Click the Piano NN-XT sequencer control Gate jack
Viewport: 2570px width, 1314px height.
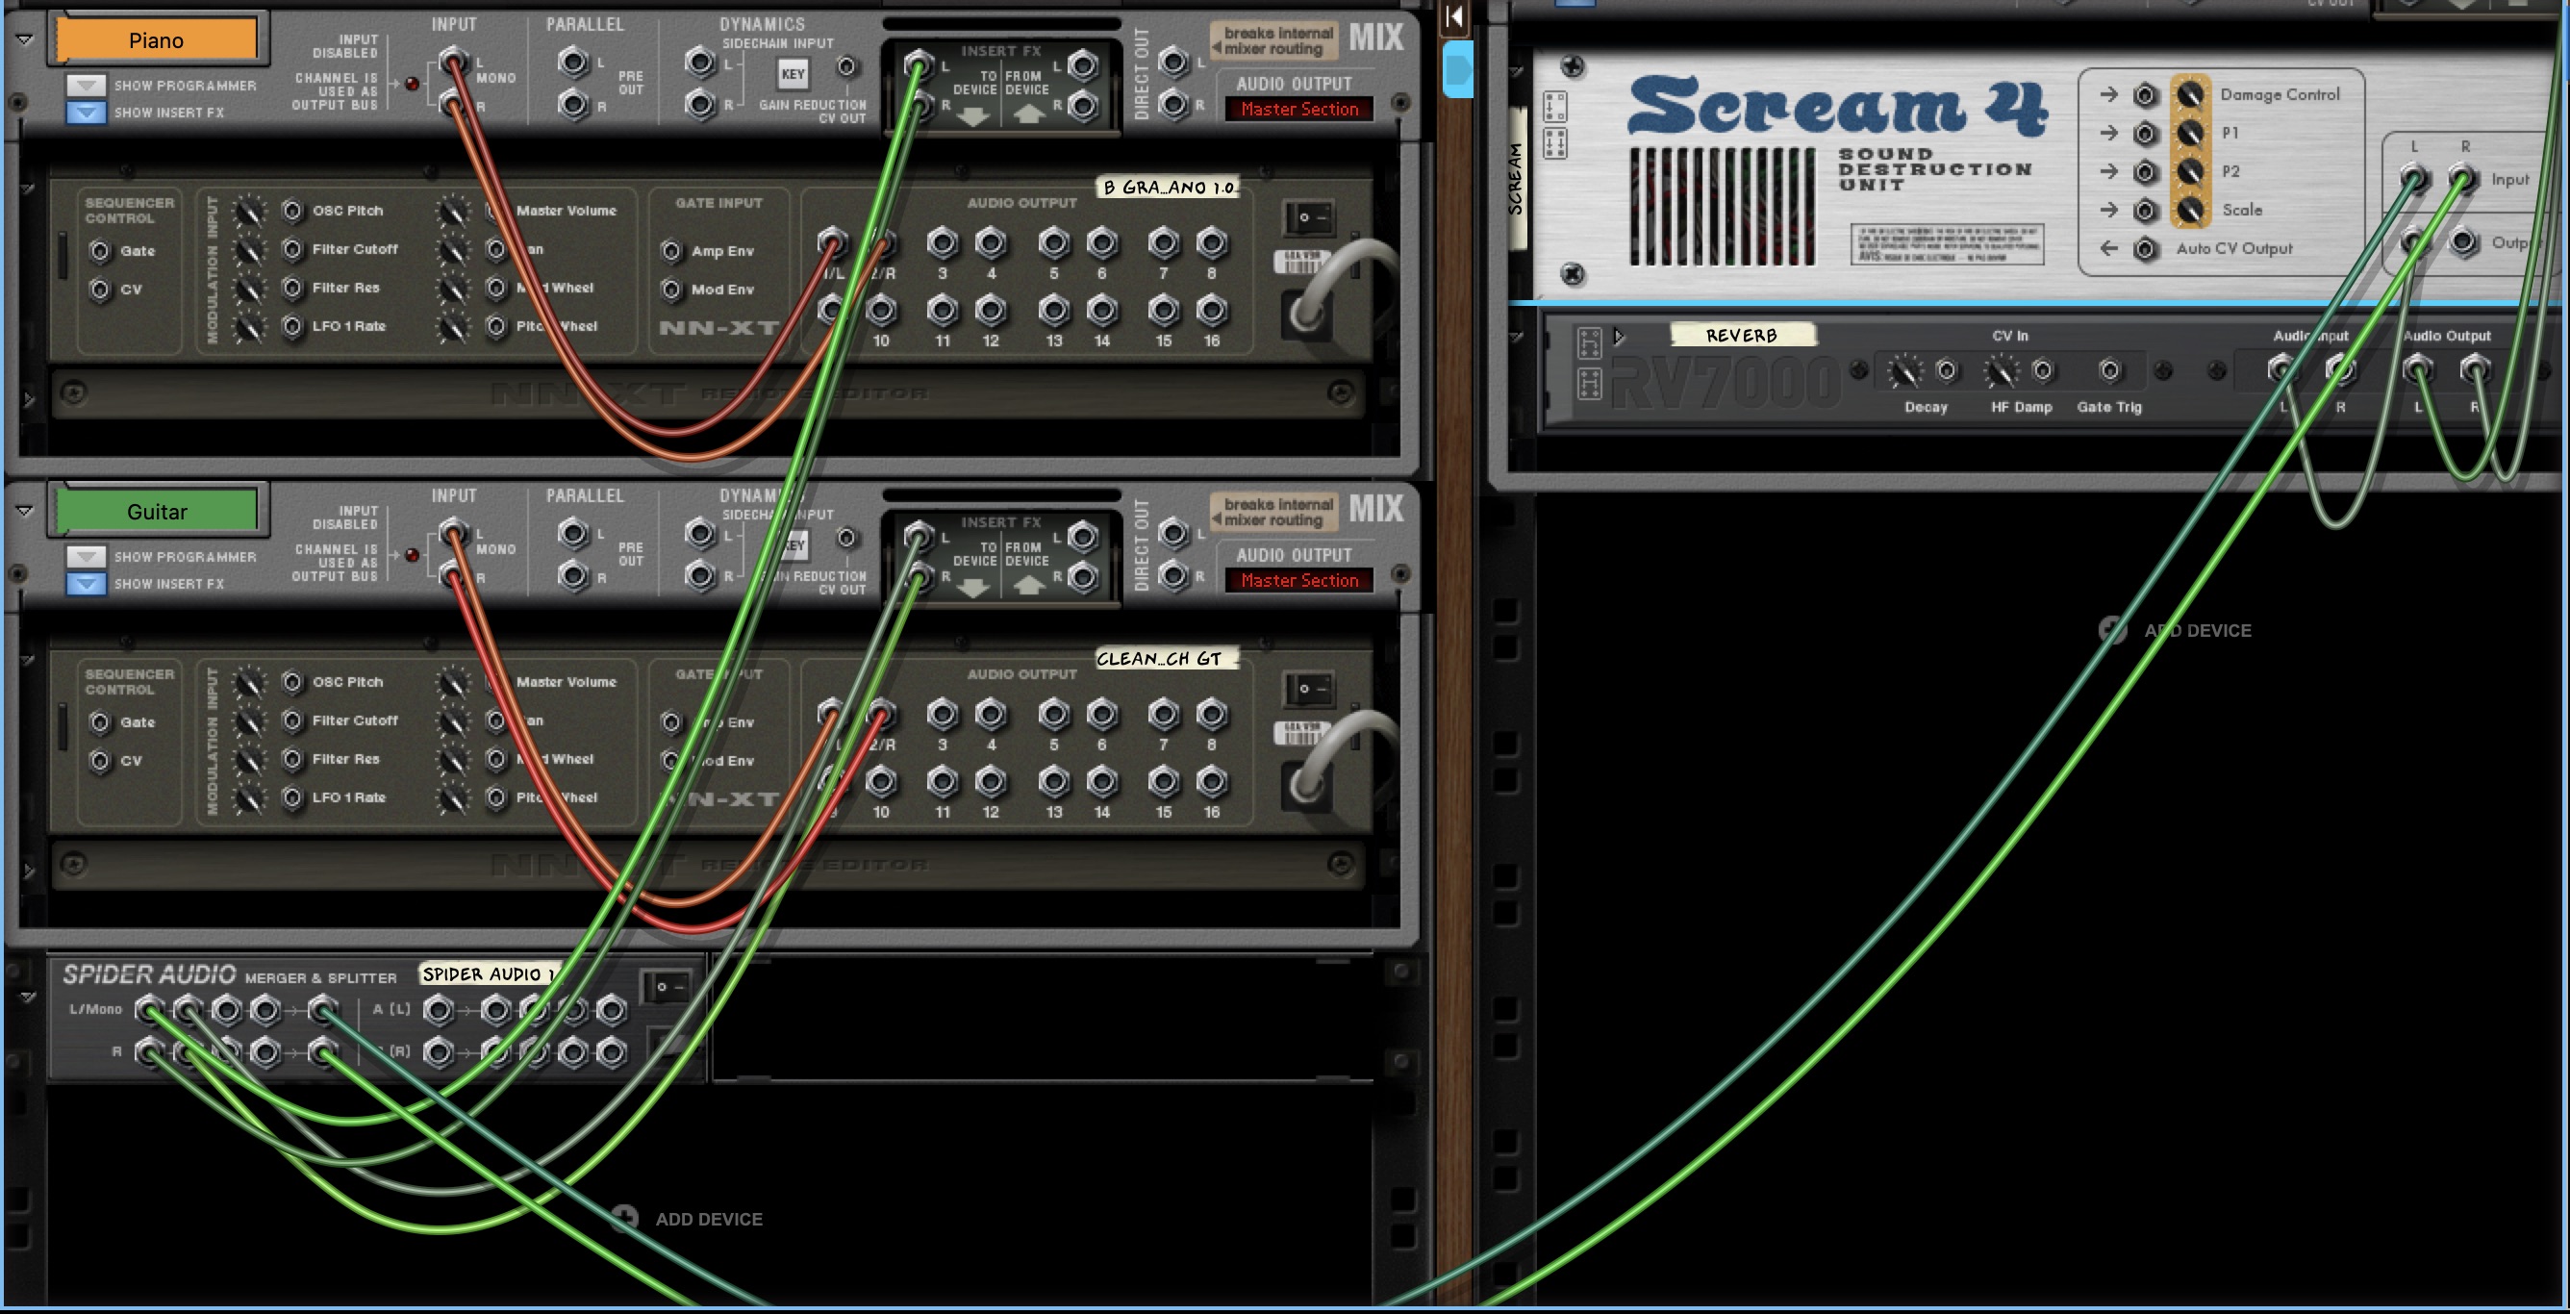coord(100,250)
